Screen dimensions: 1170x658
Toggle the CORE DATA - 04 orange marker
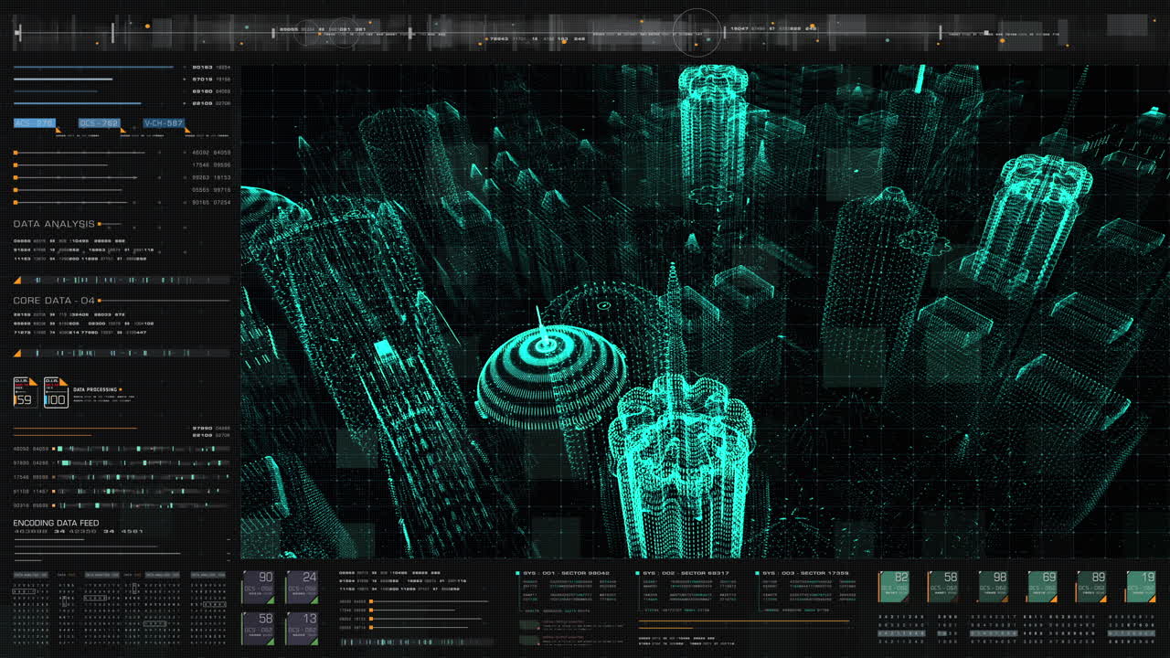pos(101,301)
